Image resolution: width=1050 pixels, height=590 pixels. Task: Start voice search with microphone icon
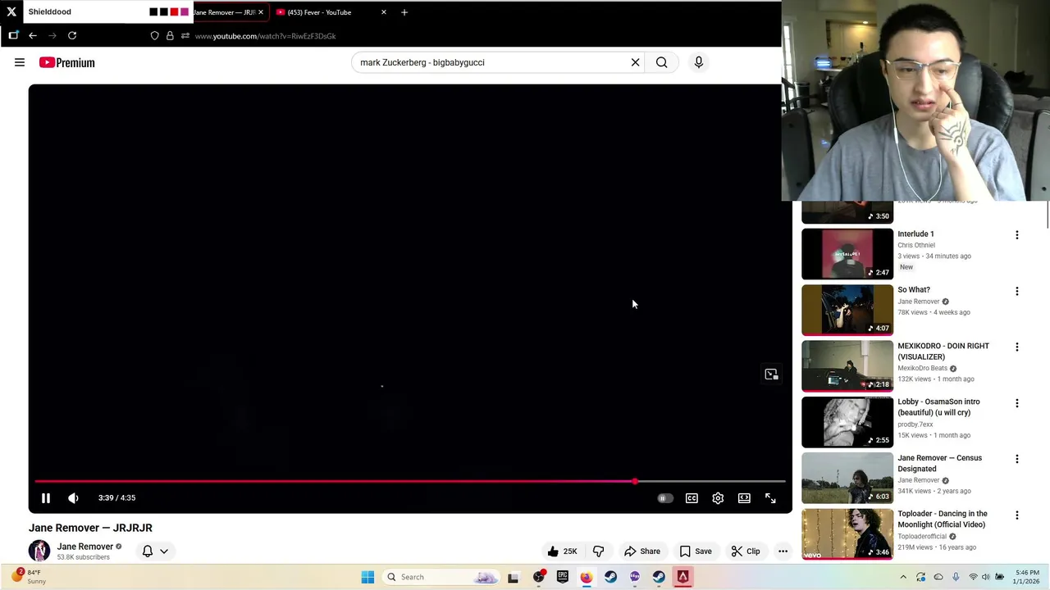pos(699,62)
